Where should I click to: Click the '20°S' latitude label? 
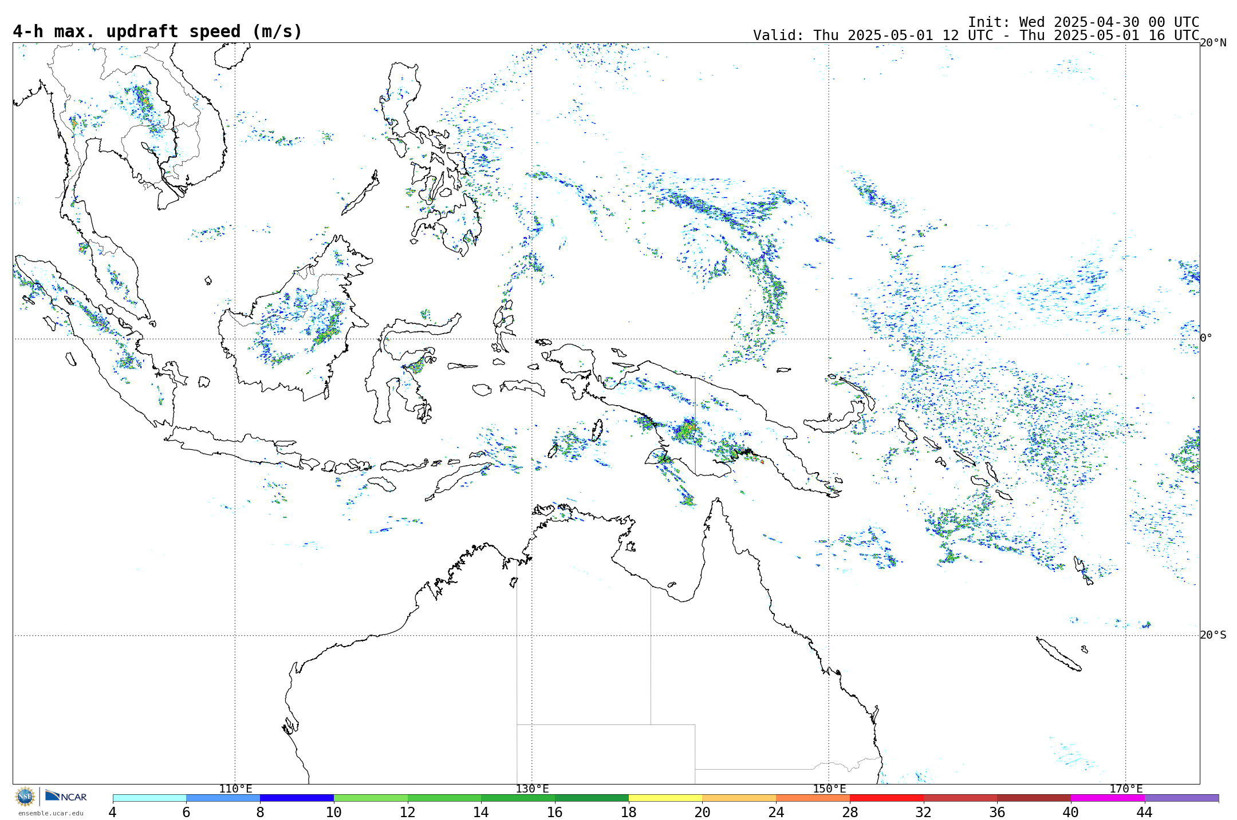(x=1214, y=635)
